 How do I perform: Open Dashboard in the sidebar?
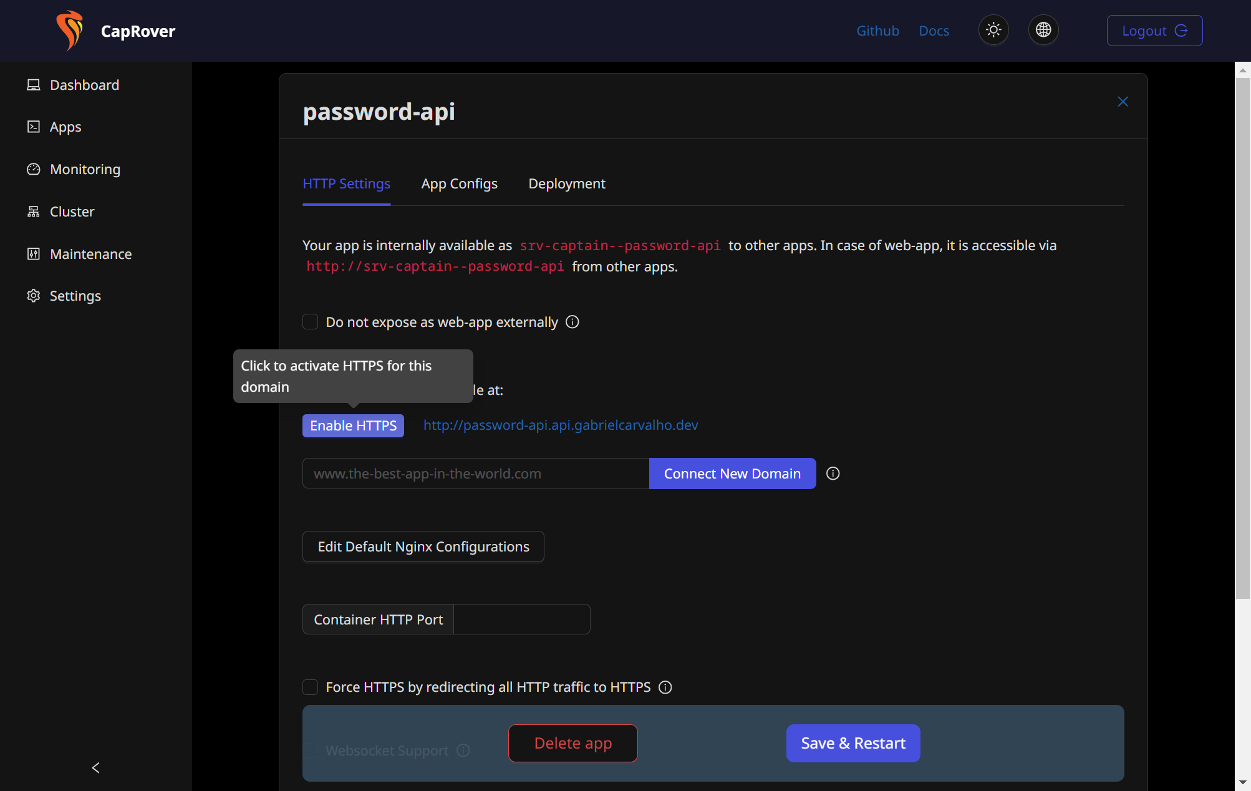point(84,85)
